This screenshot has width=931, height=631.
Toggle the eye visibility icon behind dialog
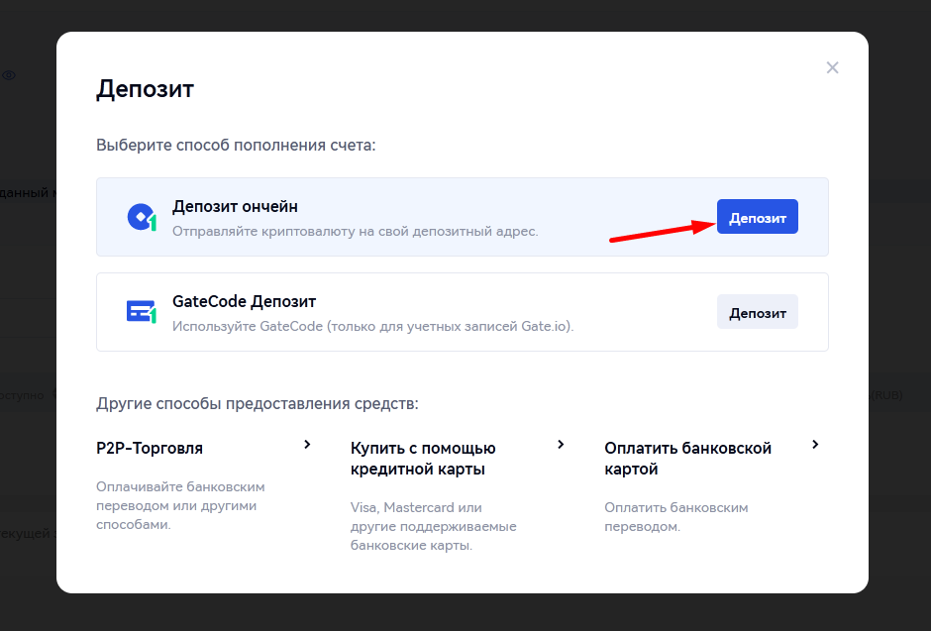(8, 75)
